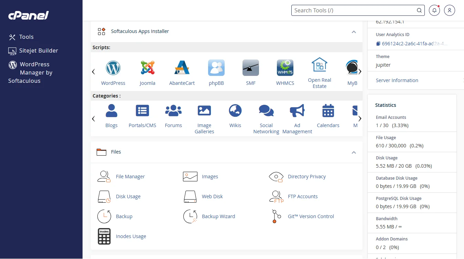The height and width of the screenshot is (259, 464).
Task: Open the Open Real Estate script icon
Action: click(320, 65)
